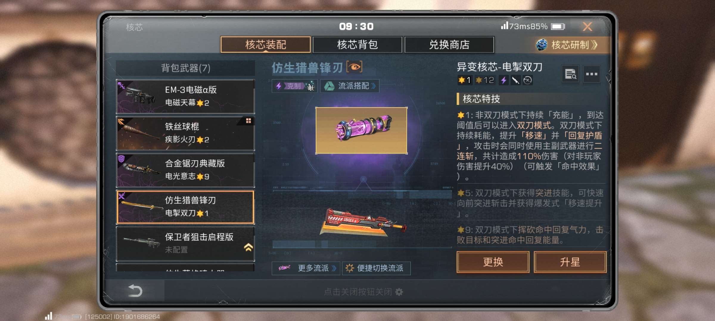
Task: Open 便捷切换流派 quick switch
Action: [376, 268]
